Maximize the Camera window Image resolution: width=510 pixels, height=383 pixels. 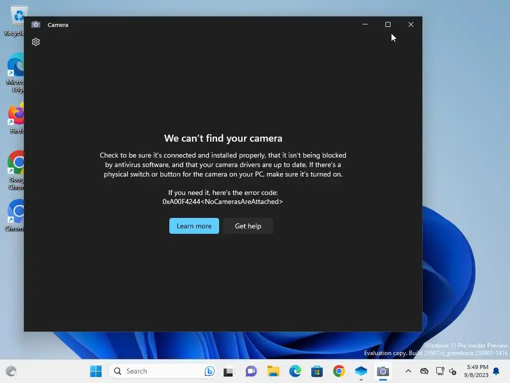[387, 24]
